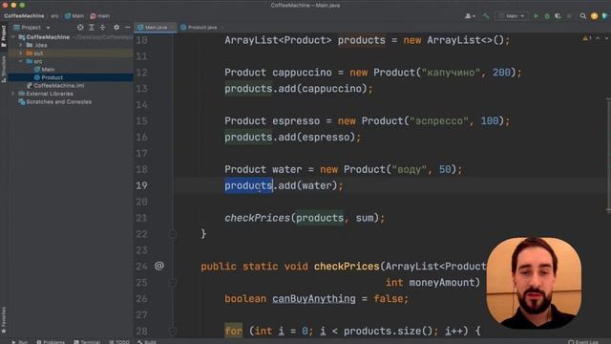Open the Terminal tool window

(x=87, y=342)
